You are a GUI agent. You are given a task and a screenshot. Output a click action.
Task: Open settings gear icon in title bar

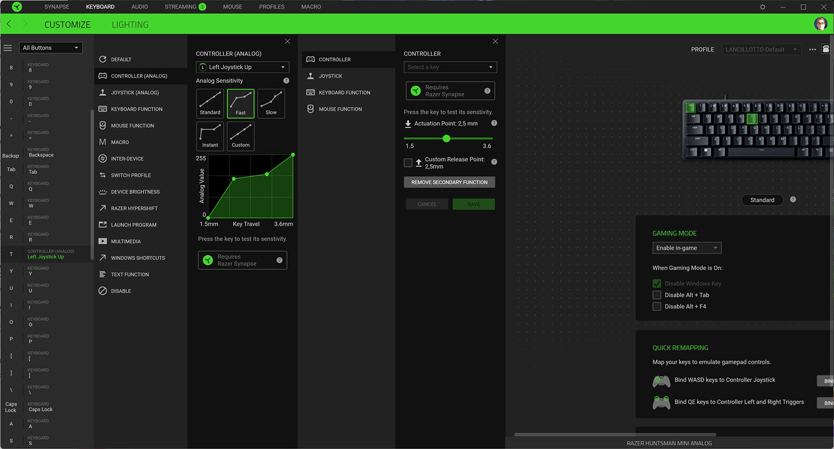tap(763, 7)
